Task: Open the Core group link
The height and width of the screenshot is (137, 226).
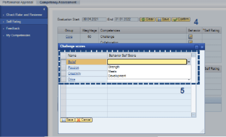Action: tap(69, 36)
